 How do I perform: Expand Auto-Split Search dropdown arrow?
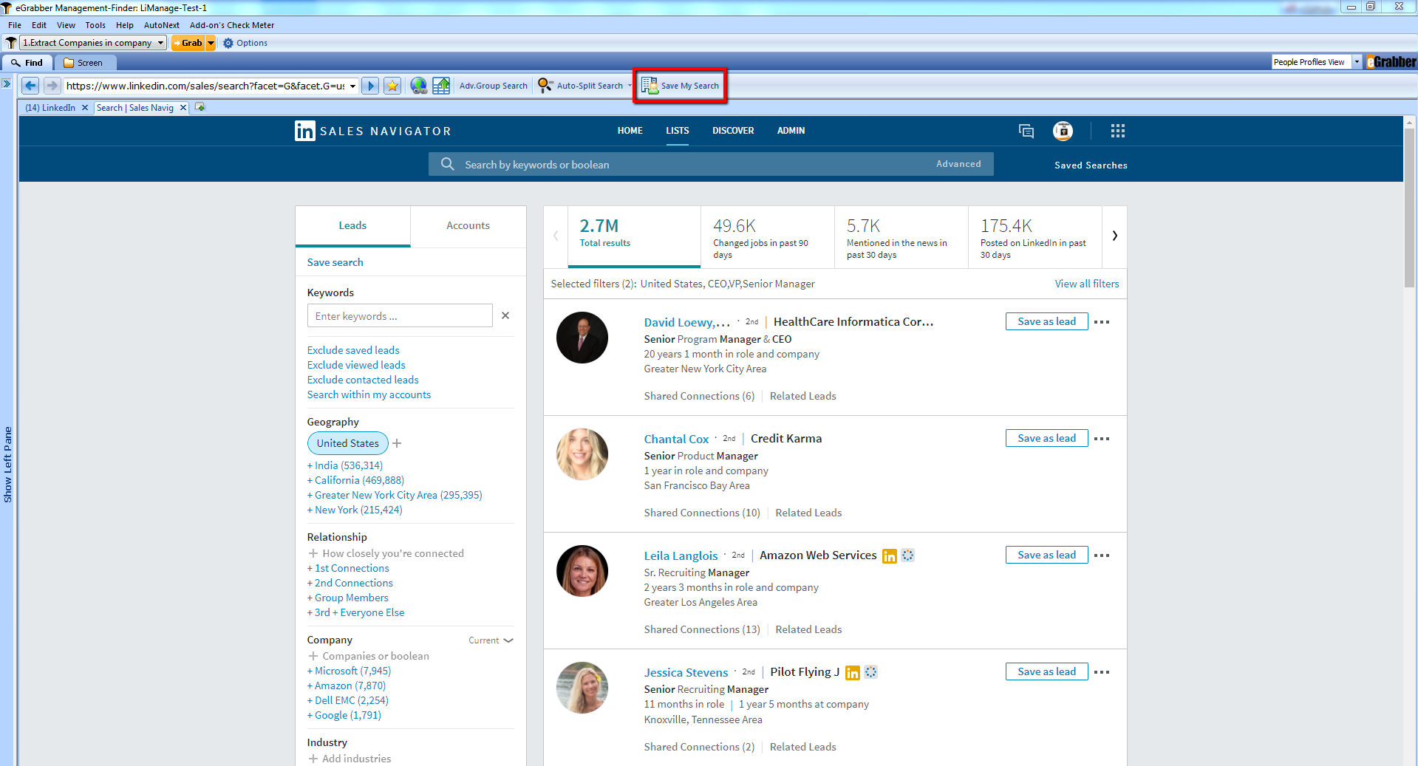click(x=630, y=86)
